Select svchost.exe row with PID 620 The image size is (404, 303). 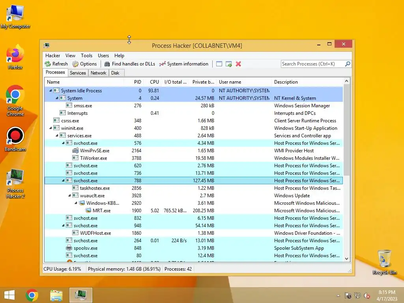193,166
